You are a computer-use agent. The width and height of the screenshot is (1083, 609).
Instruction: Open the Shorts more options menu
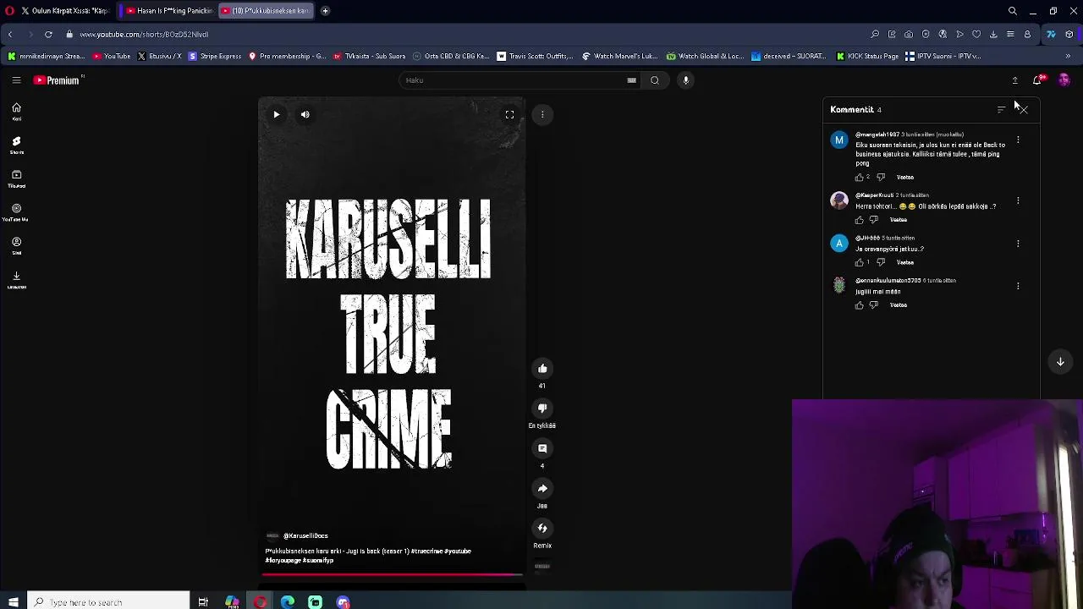click(542, 114)
